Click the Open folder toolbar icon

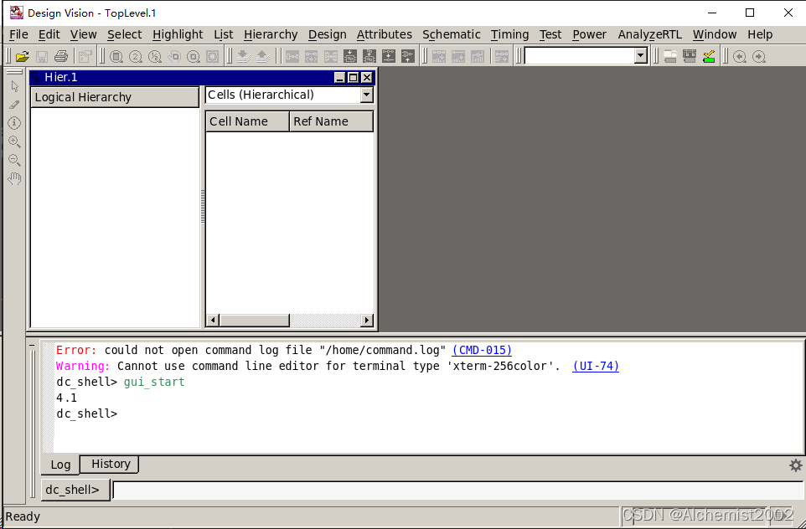22,56
